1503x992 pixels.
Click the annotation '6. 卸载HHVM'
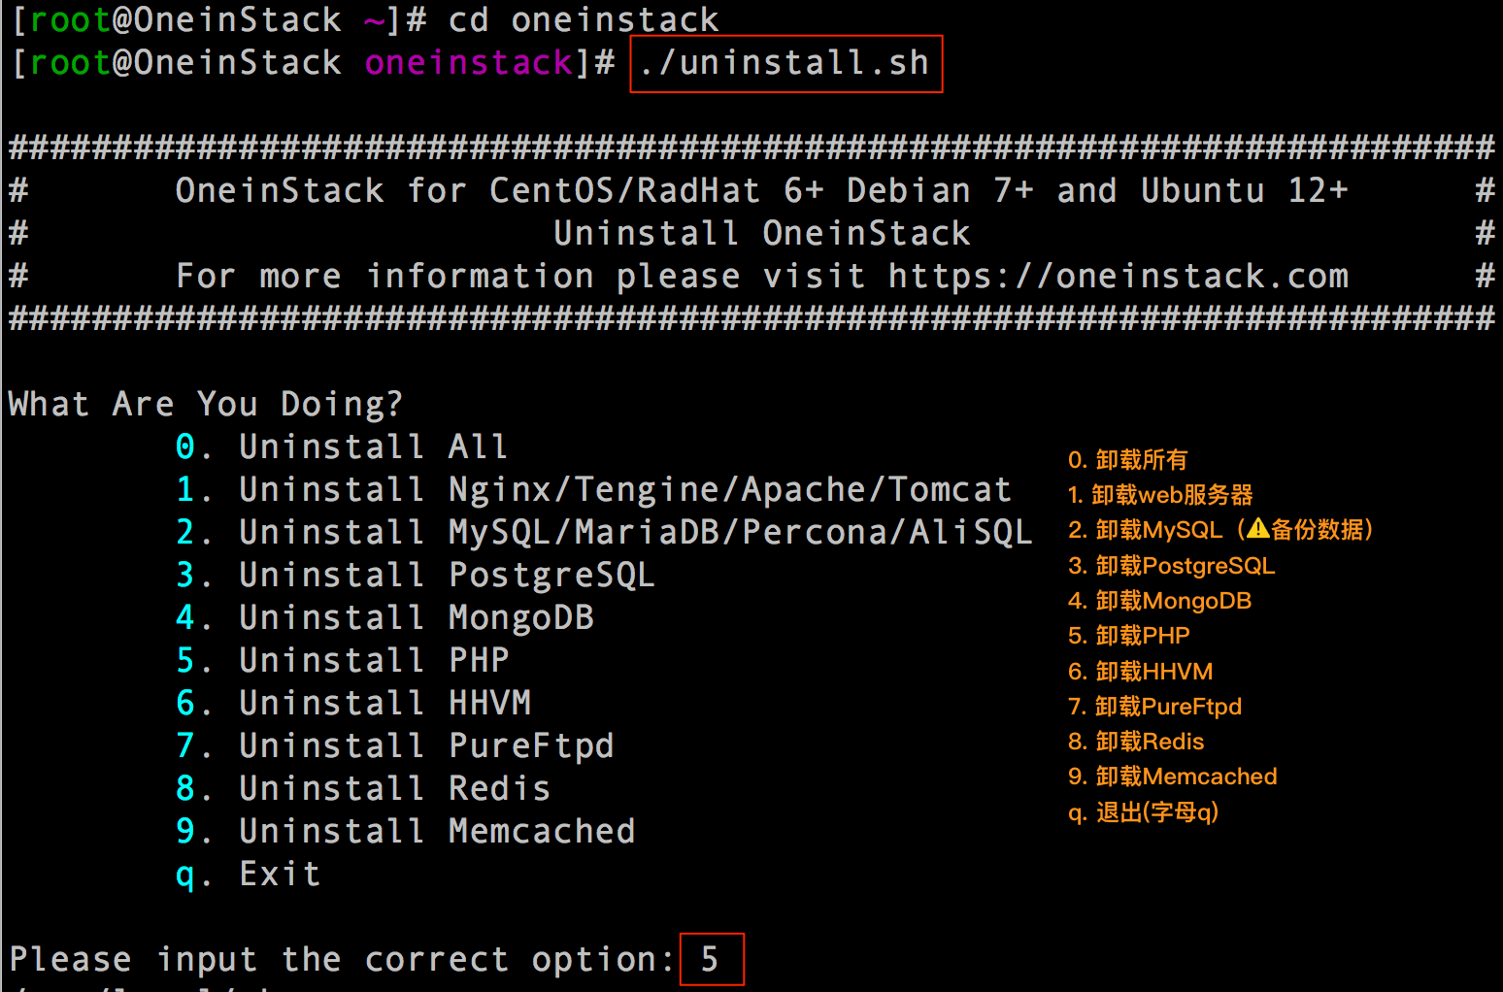1140,672
